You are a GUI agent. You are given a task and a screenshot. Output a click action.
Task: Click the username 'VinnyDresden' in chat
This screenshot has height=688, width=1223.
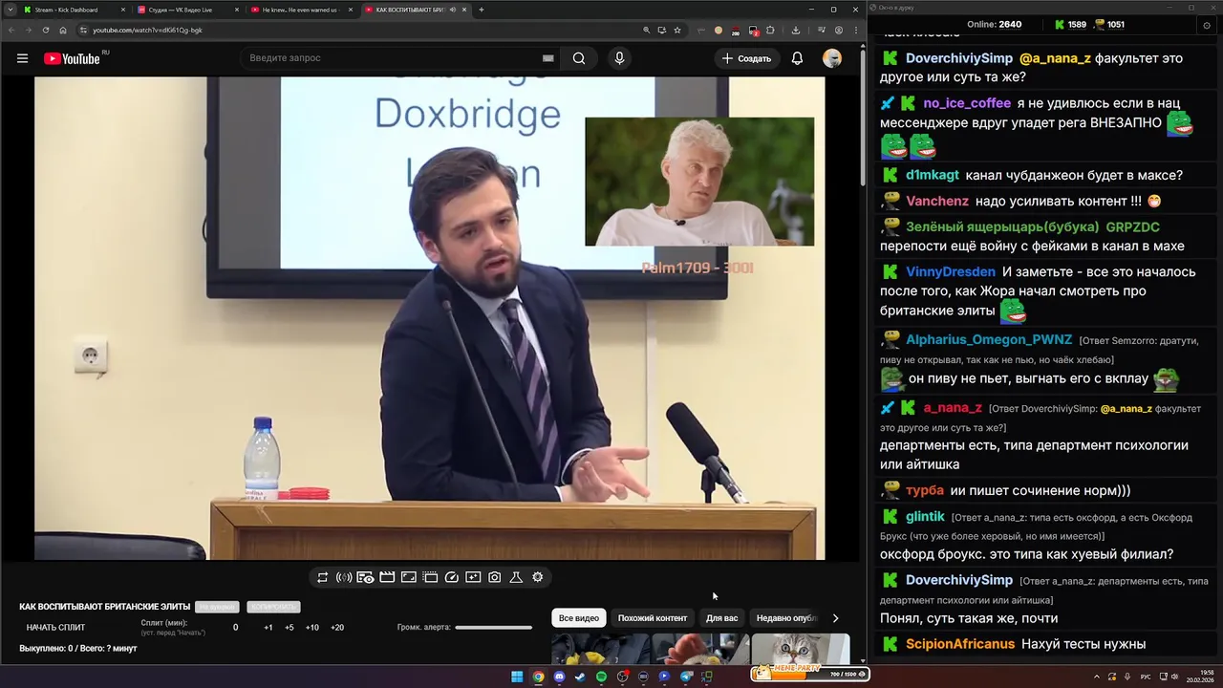[x=951, y=272]
